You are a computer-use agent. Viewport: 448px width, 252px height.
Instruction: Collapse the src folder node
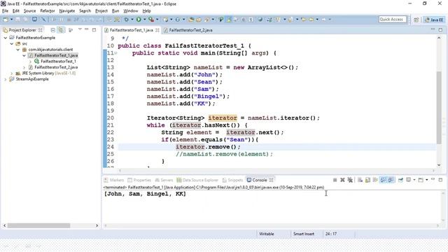coord(12,43)
